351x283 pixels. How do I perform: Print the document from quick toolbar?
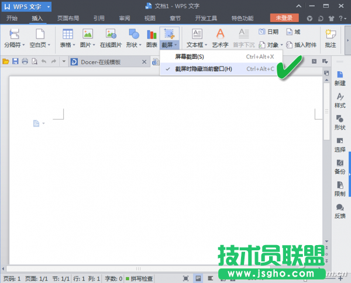(x=25, y=61)
